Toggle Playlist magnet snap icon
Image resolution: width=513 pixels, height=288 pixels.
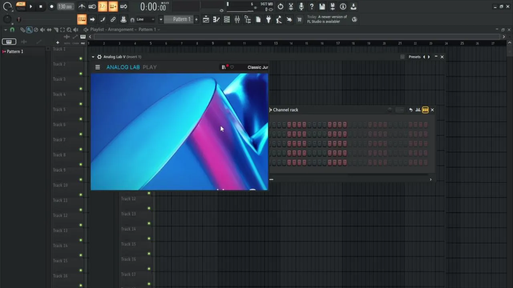point(12,30)
